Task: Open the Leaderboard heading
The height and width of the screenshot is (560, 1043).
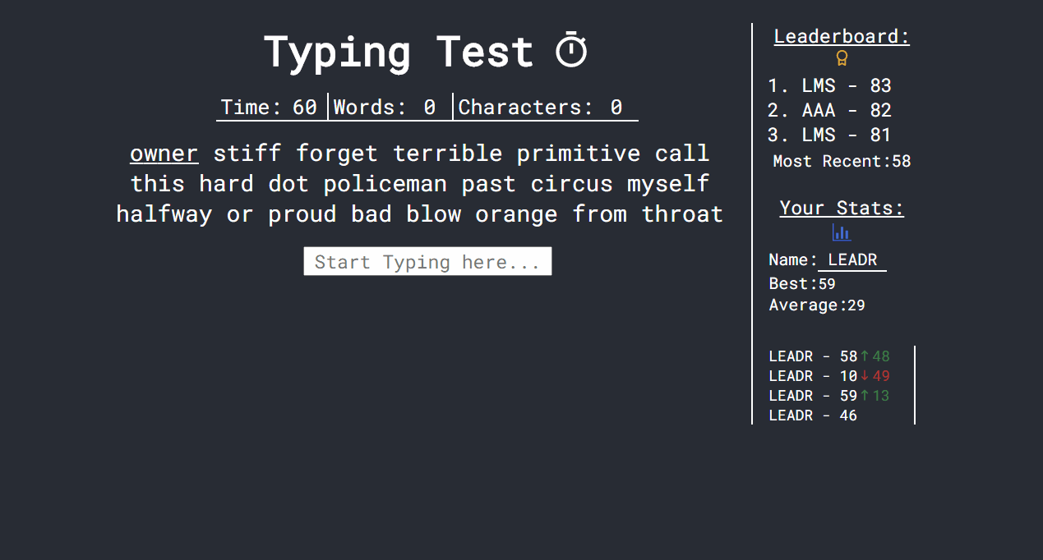Action: (841, 35)
